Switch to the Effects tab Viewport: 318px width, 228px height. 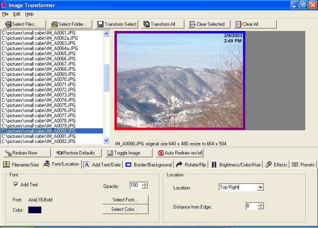(x=276, y=164)
